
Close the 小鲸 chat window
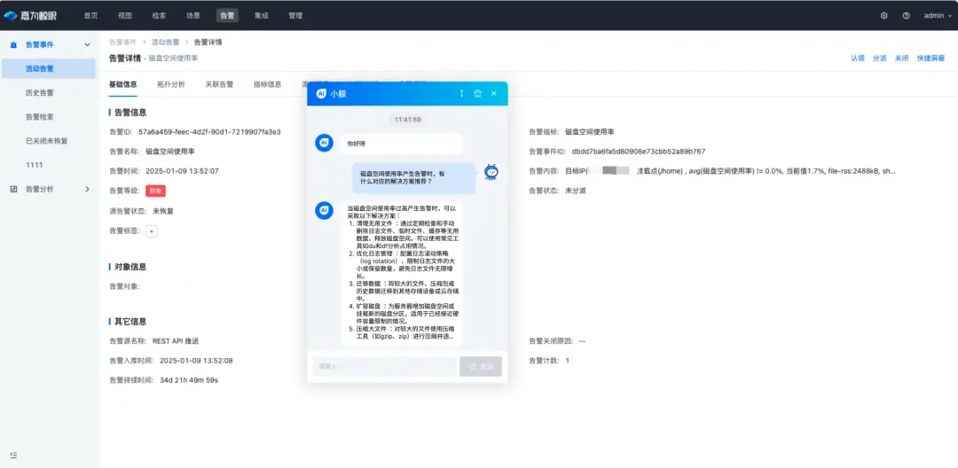(494, 93)
